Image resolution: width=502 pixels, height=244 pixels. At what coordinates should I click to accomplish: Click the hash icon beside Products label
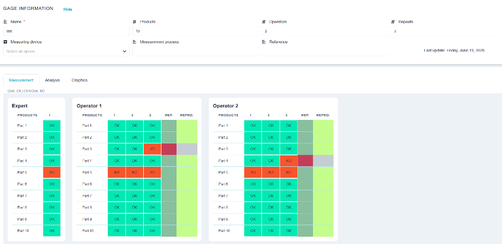tap(134, 22)
